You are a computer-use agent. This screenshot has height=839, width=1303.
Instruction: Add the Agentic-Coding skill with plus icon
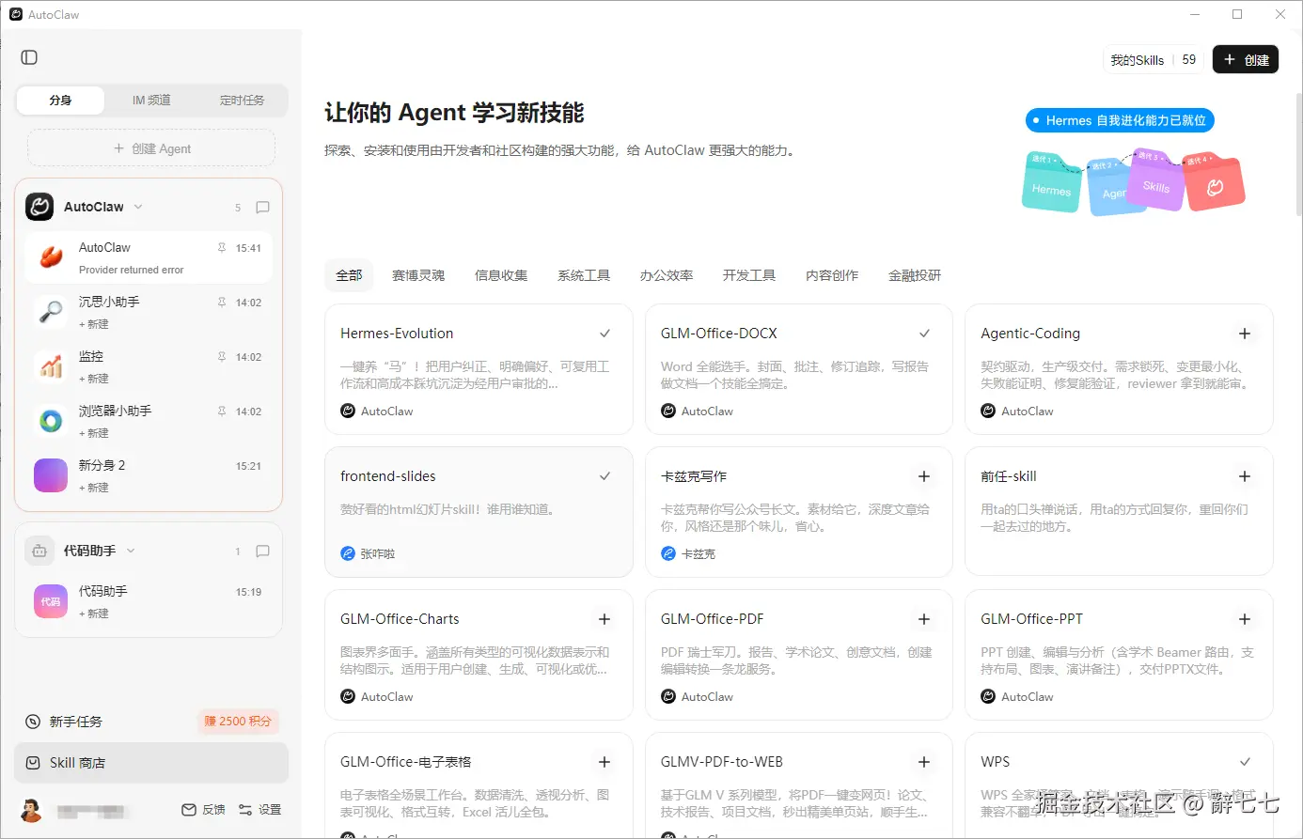(x=1245, y=334)
